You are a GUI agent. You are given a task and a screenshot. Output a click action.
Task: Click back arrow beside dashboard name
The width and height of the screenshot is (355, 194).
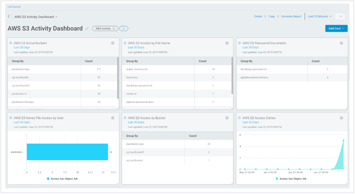tap(9, 17)
